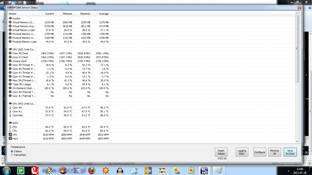312x175 pixels.
Task: Click the Sensor column header
Action: (22, 14)
